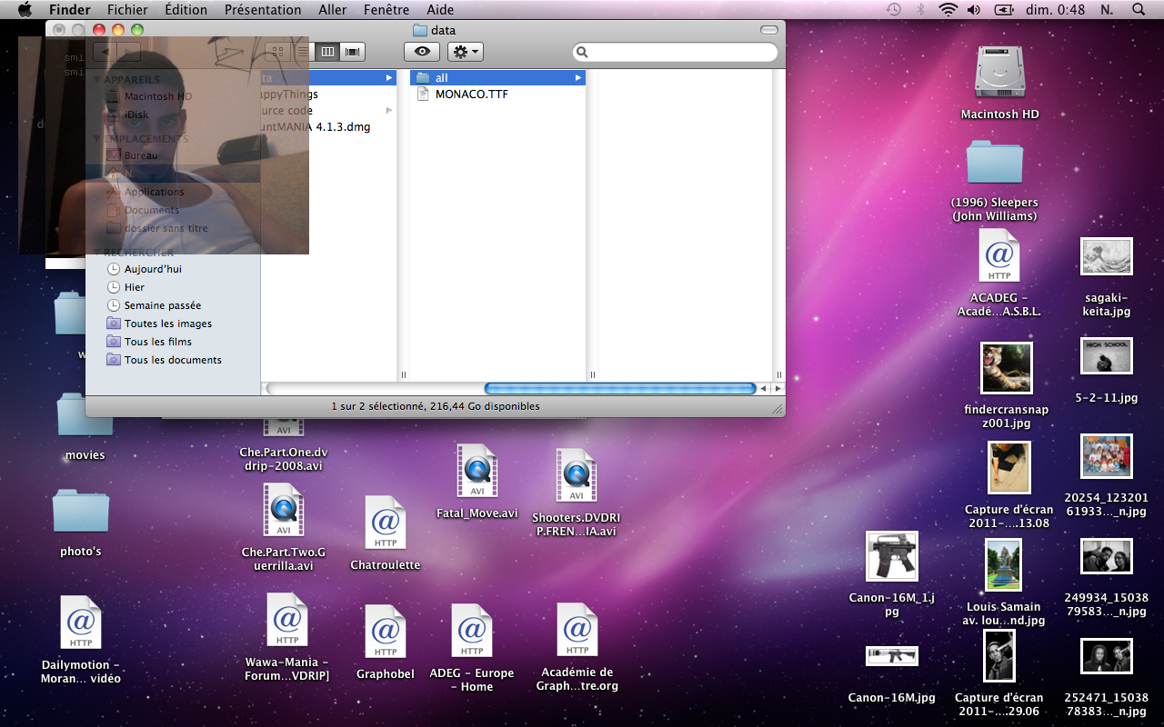
Task: Click the MONACO.TTF document icon
Action: (x=422, y=94)
